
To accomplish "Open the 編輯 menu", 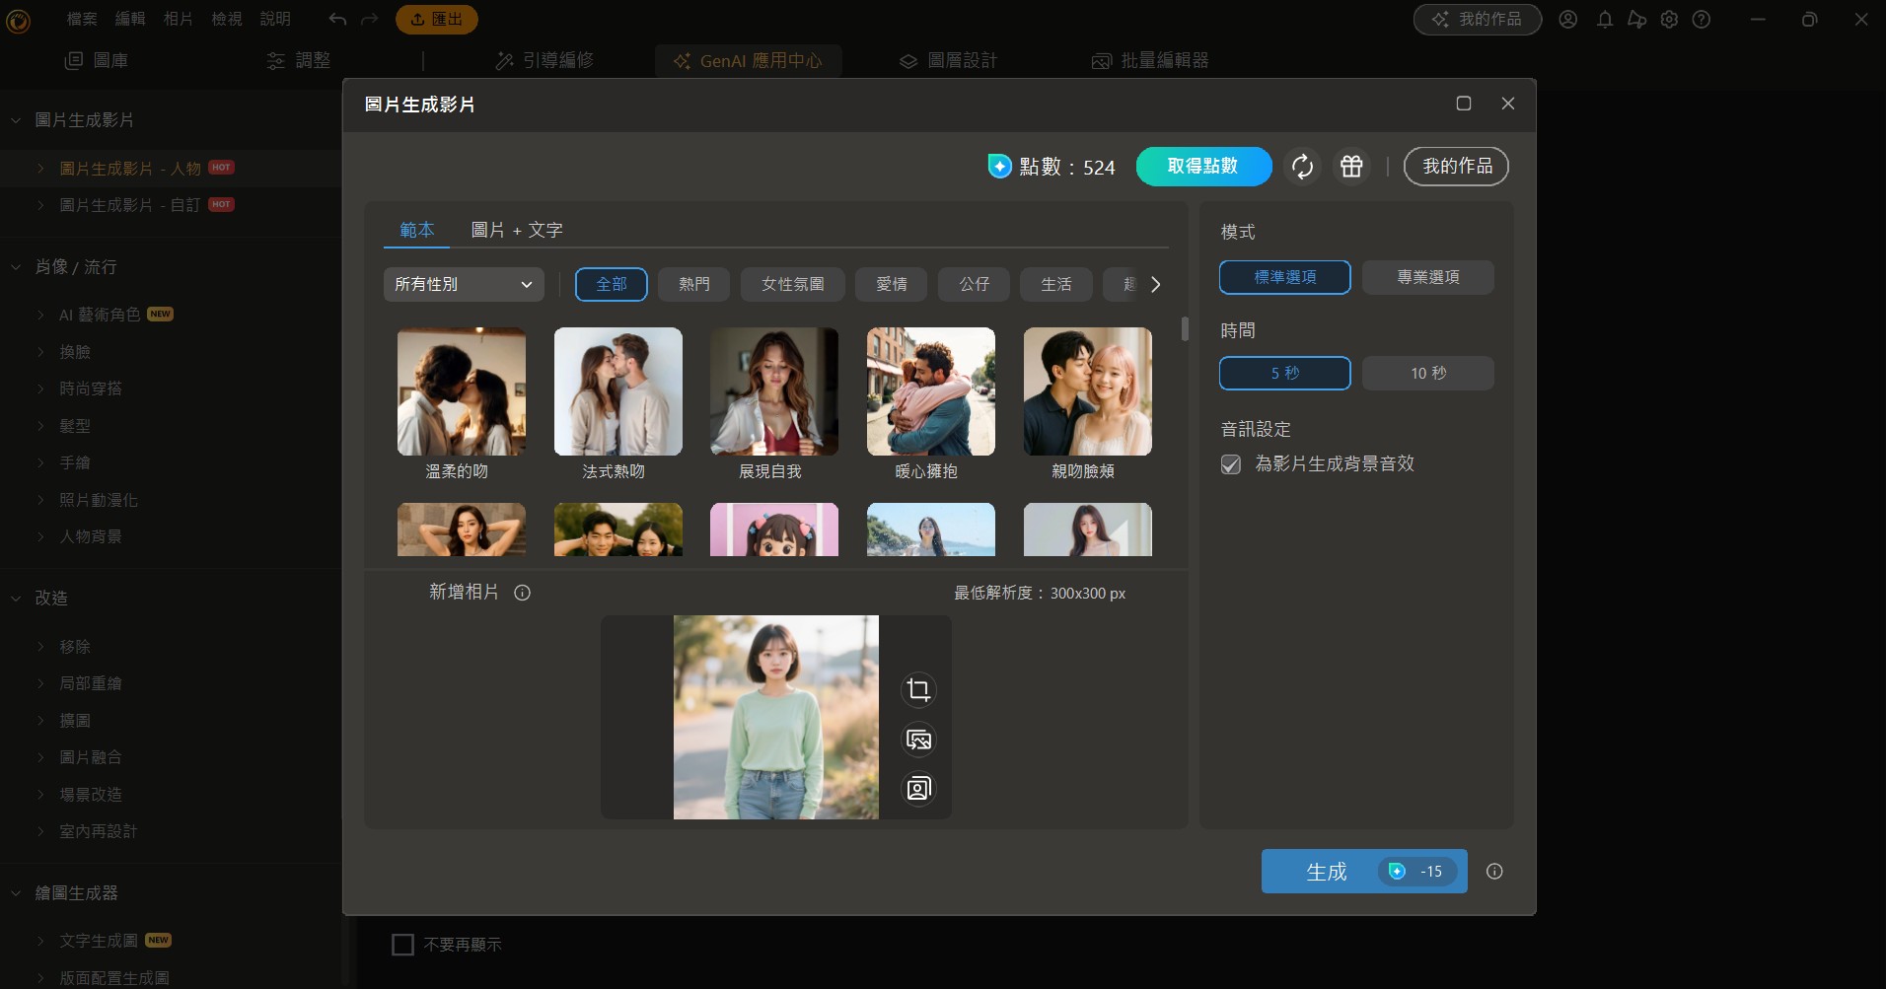I will 130,19.
